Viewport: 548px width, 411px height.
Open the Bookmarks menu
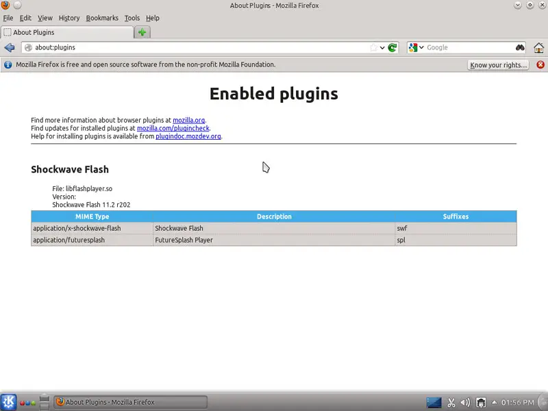point(102,18)
